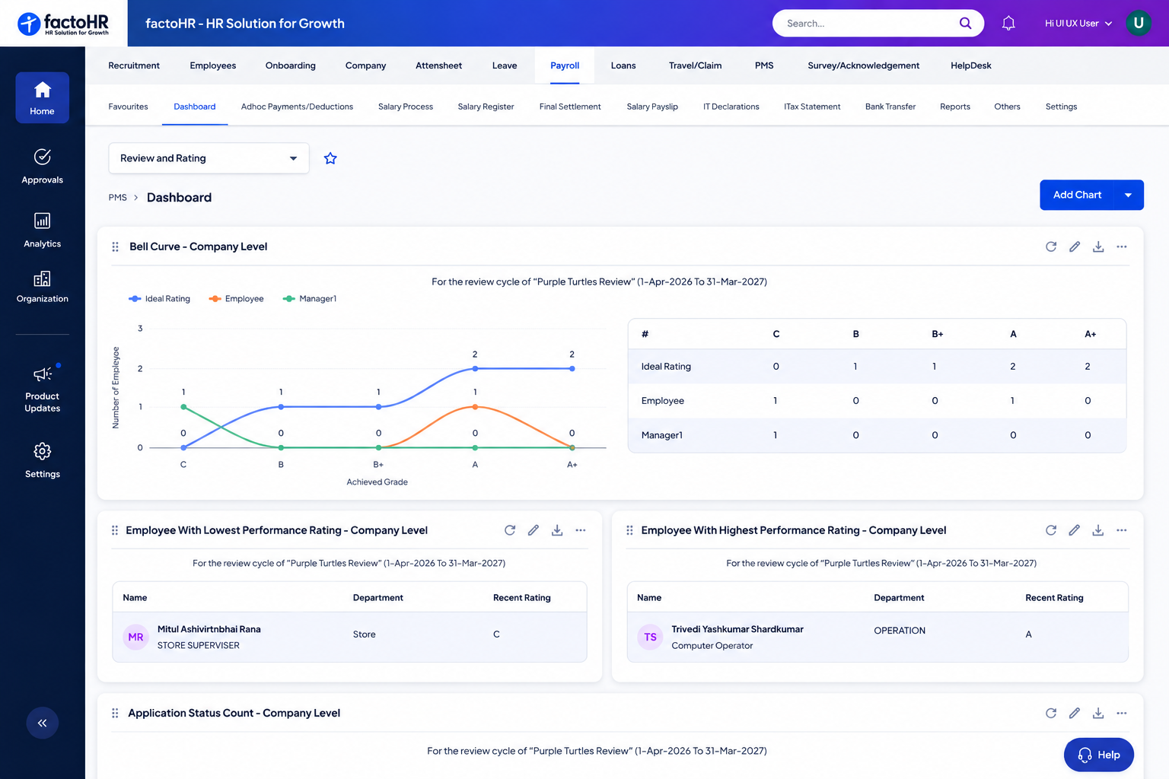Click the notification bell icon
The image size is (1169, 779).
1008,24
